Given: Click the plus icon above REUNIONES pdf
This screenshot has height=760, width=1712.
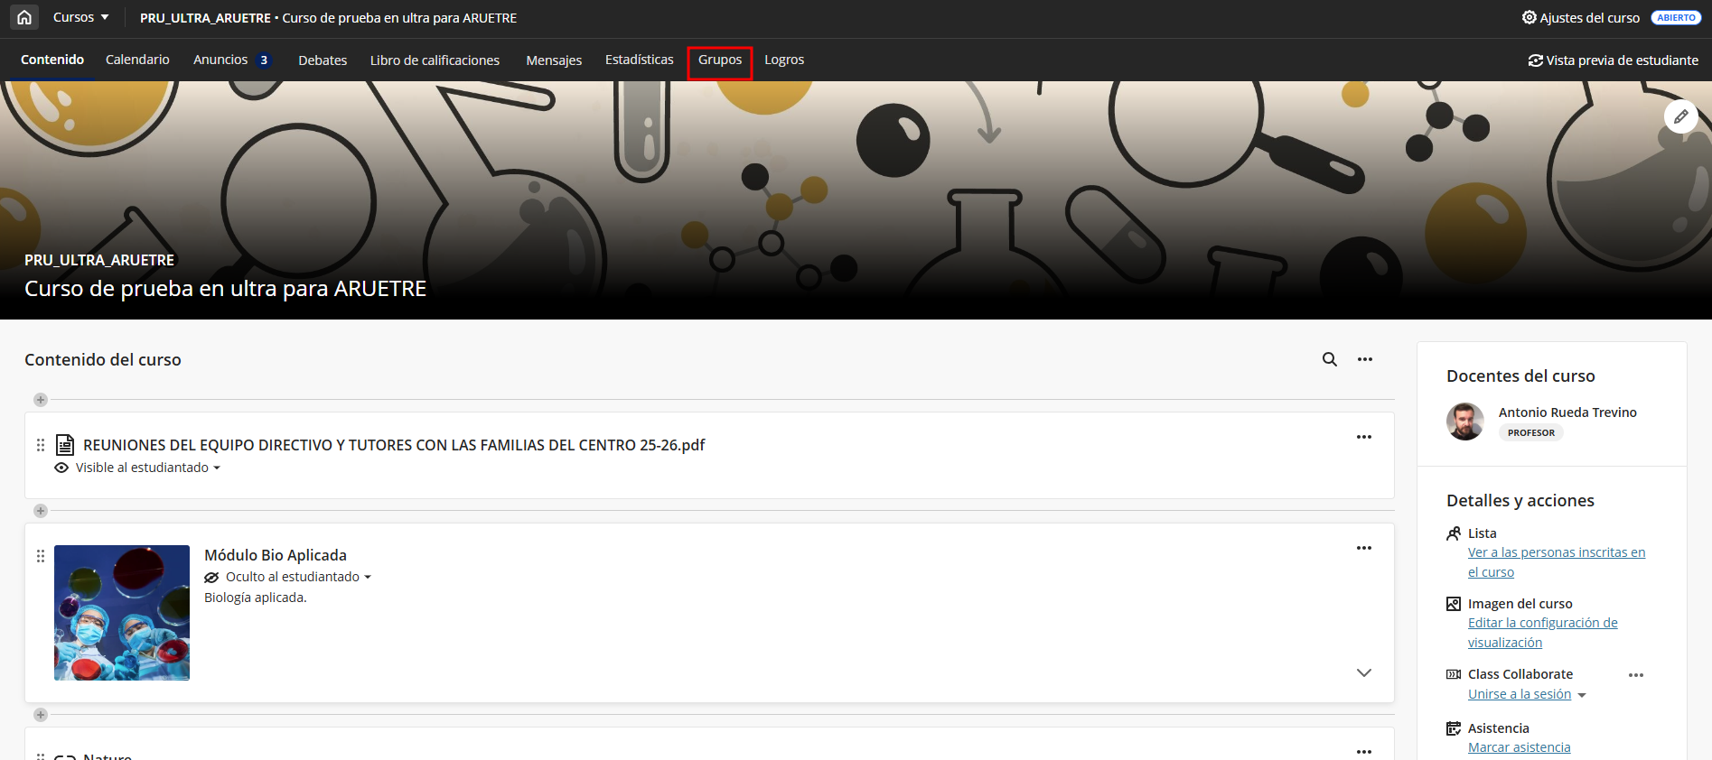Looking at the screenshot, I should pyautogui.click(x=41, y=400).
